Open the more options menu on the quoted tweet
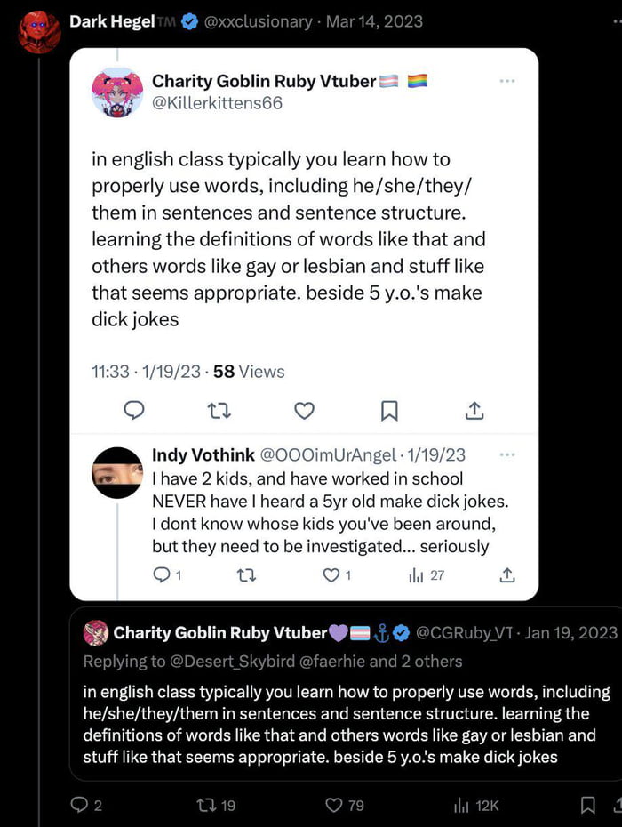 (507, 80)
